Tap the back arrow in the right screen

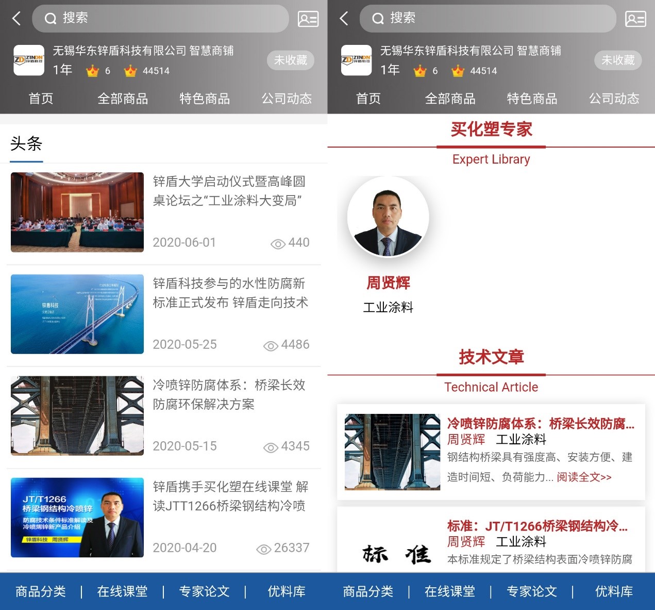coord(344,19)
